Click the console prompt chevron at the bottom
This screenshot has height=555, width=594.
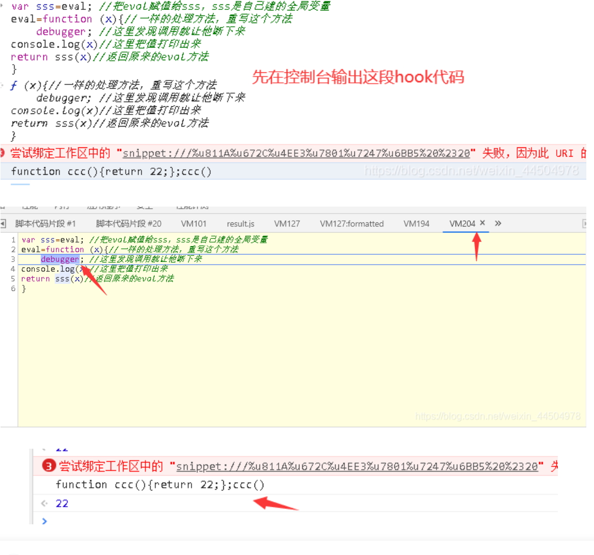[x=44, y=521]
